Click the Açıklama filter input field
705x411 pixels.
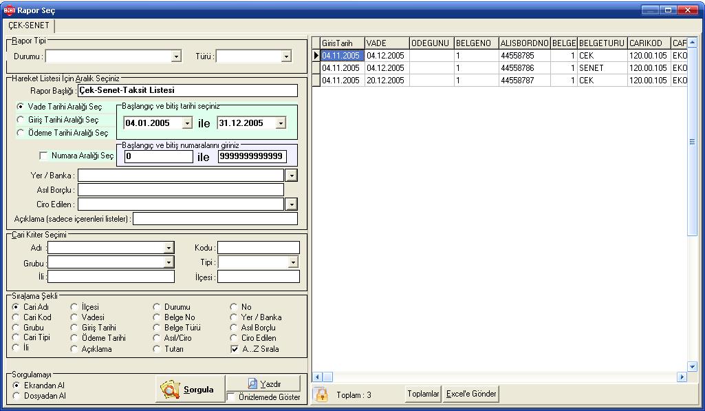tap(215, 219)
